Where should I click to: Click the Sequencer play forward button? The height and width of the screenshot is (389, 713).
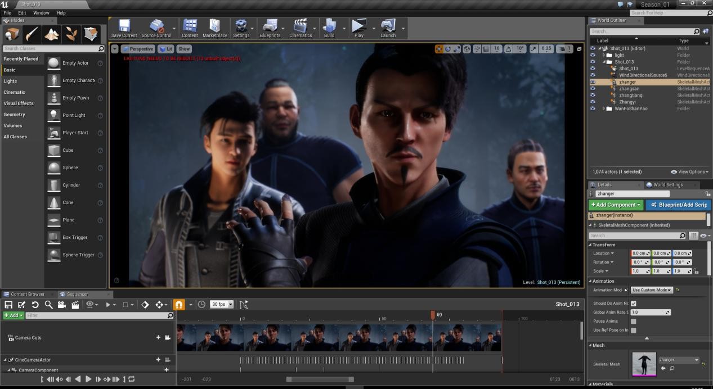point(88,379)
